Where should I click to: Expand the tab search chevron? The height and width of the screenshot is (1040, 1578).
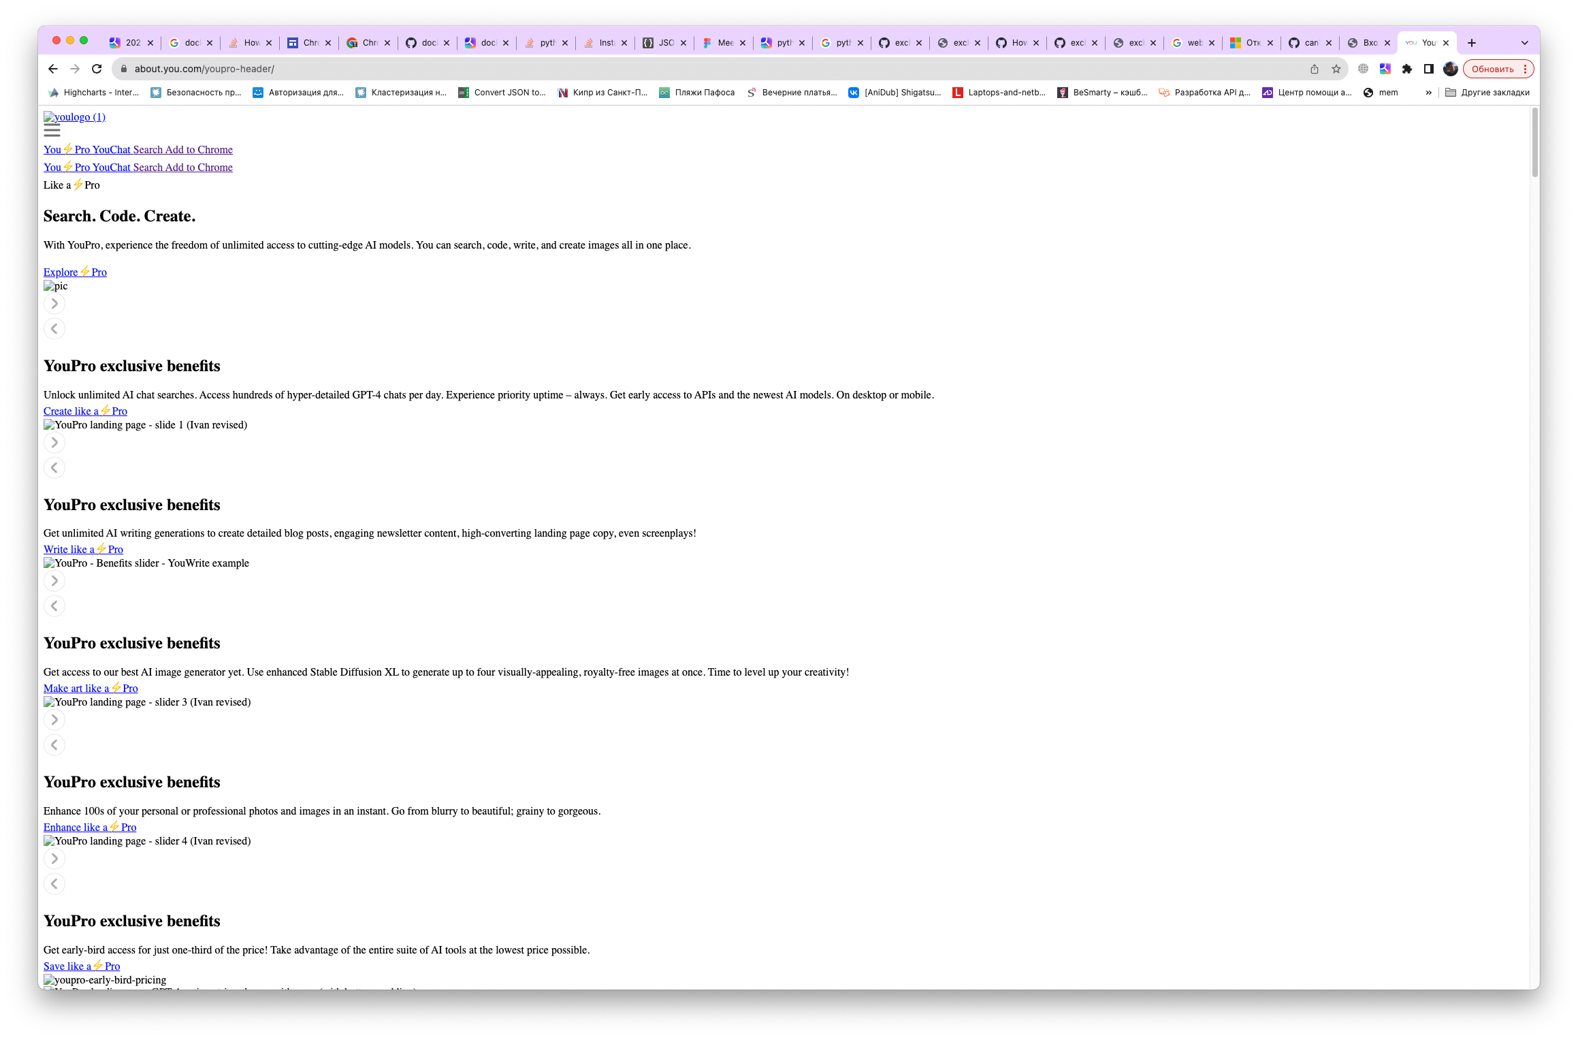pyautogui.click(x=1525, y=43)
